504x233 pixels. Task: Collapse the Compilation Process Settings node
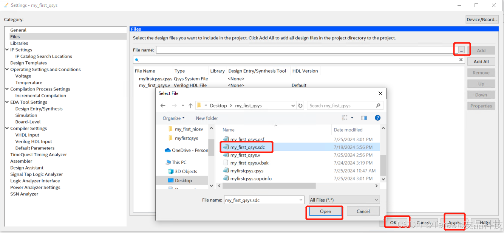point(7,89)
